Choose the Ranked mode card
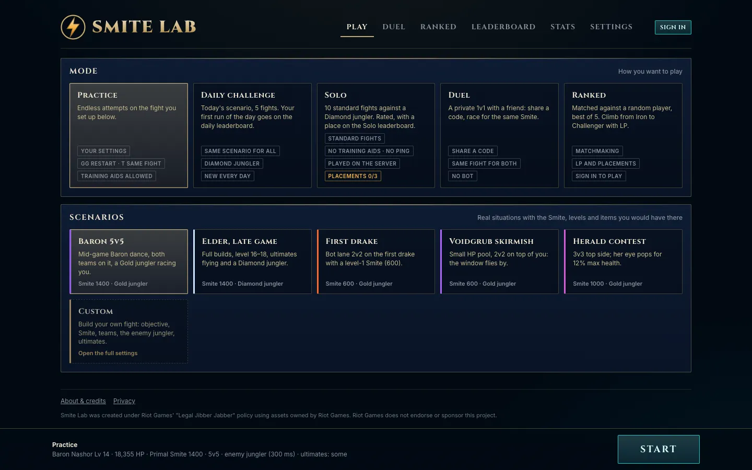 click(x=623, y=135)
